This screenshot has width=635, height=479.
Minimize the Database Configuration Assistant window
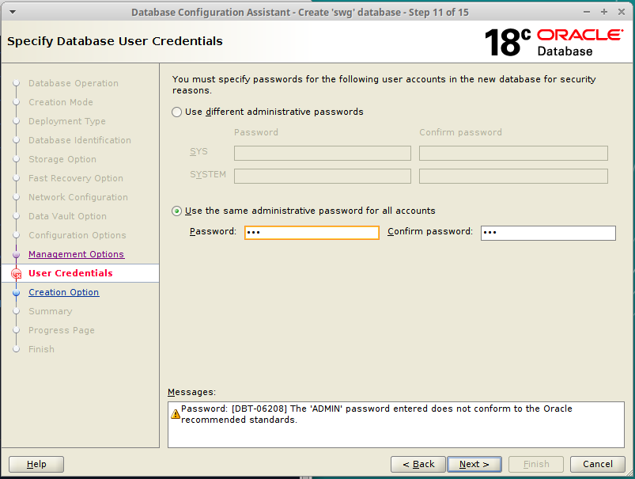pos(587,12)
